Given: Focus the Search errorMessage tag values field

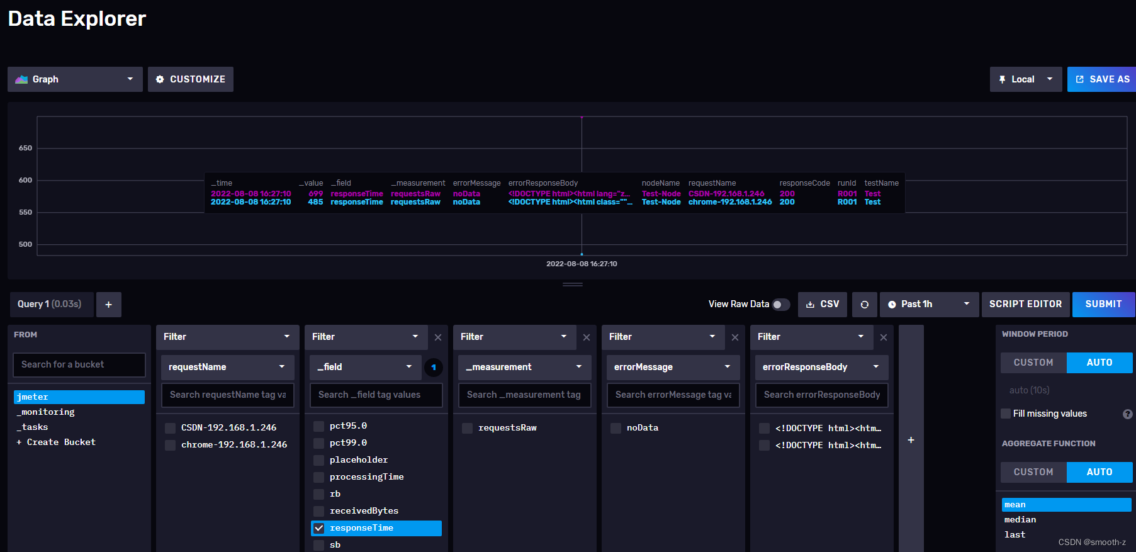Looking at the screenshot, I should click(673, 395).
